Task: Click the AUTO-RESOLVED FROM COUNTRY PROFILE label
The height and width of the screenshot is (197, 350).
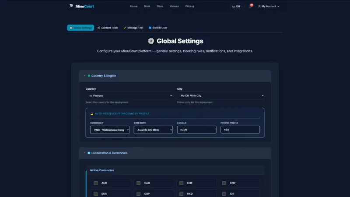Action: (122, 114)
